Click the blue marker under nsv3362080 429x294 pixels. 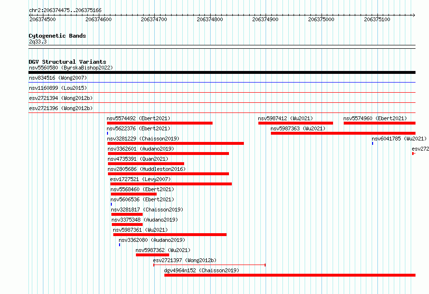pos(120,245)
